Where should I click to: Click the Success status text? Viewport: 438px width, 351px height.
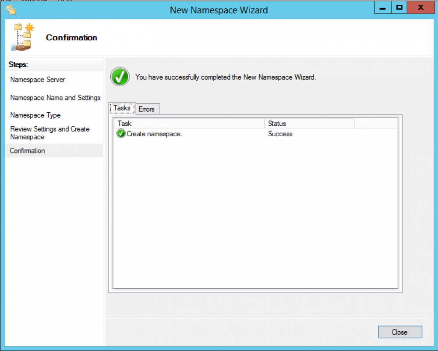(280, 134)
